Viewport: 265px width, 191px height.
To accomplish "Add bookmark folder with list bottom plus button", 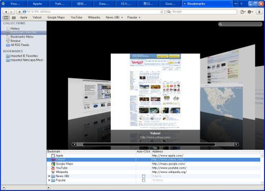I will coord(48,188).
